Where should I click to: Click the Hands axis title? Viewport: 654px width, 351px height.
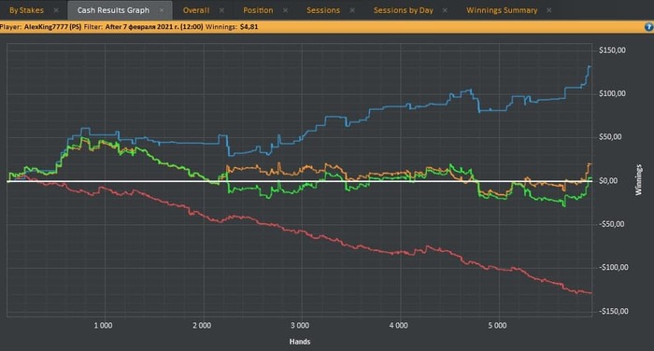click(300, 342)
